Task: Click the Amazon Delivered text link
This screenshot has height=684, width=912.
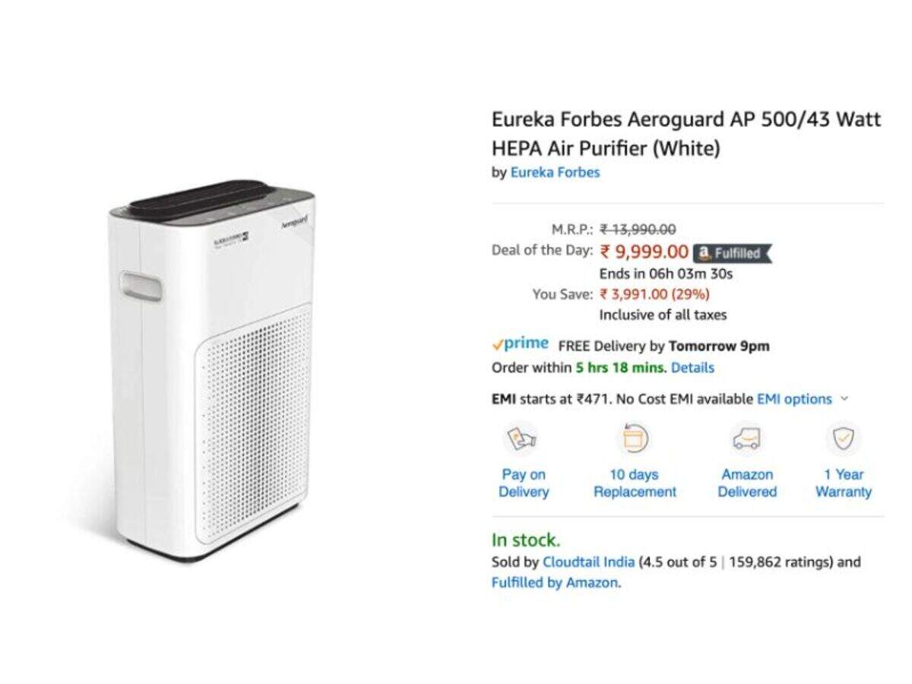Action: [x=747, y=483]
